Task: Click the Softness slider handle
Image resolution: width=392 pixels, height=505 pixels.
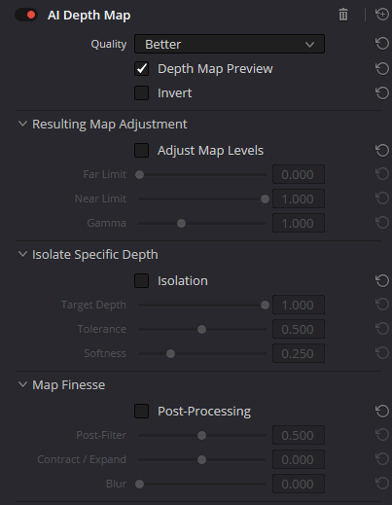Action: click(170, 354)
